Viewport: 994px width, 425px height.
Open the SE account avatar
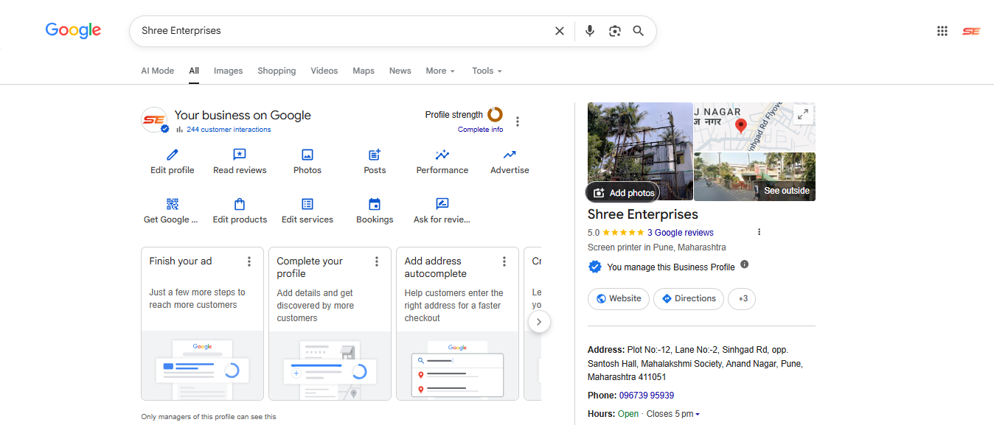pos(971,31)
